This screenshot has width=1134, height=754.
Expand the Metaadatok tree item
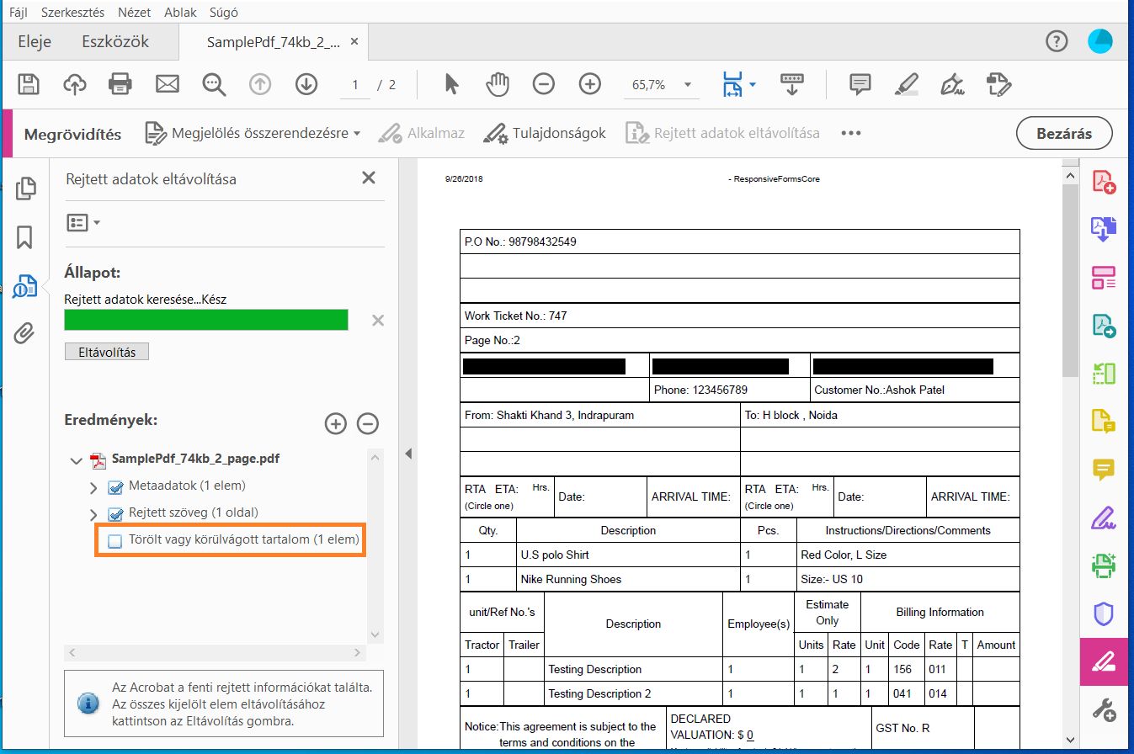click(x=93, y=487)
